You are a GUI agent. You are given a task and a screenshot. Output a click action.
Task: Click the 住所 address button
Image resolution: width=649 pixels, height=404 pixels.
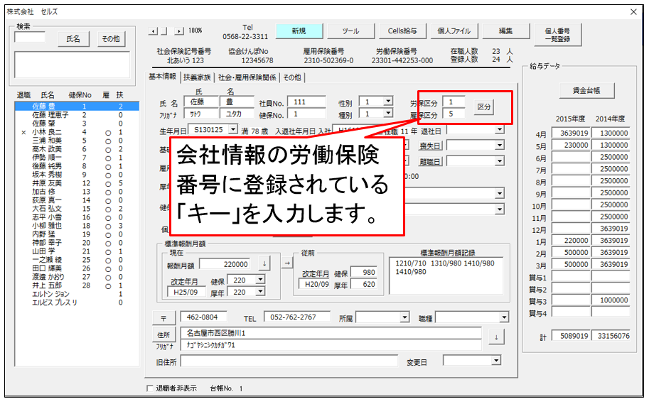(163, 334)
